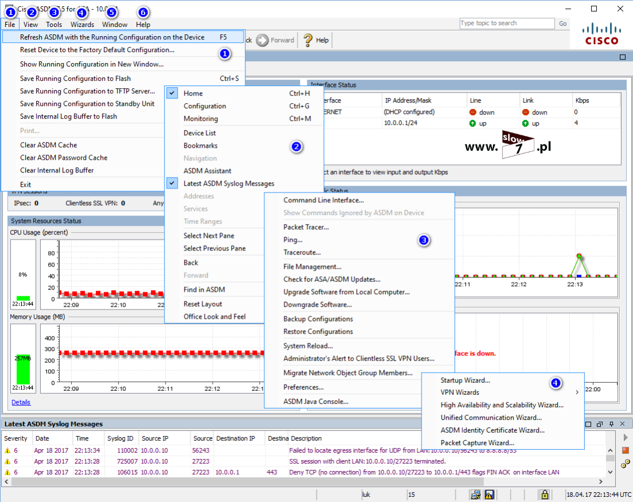Screen dimensions: 633x502
Task: Click the toolbar Help button label
Action: (x=322, y=40)
